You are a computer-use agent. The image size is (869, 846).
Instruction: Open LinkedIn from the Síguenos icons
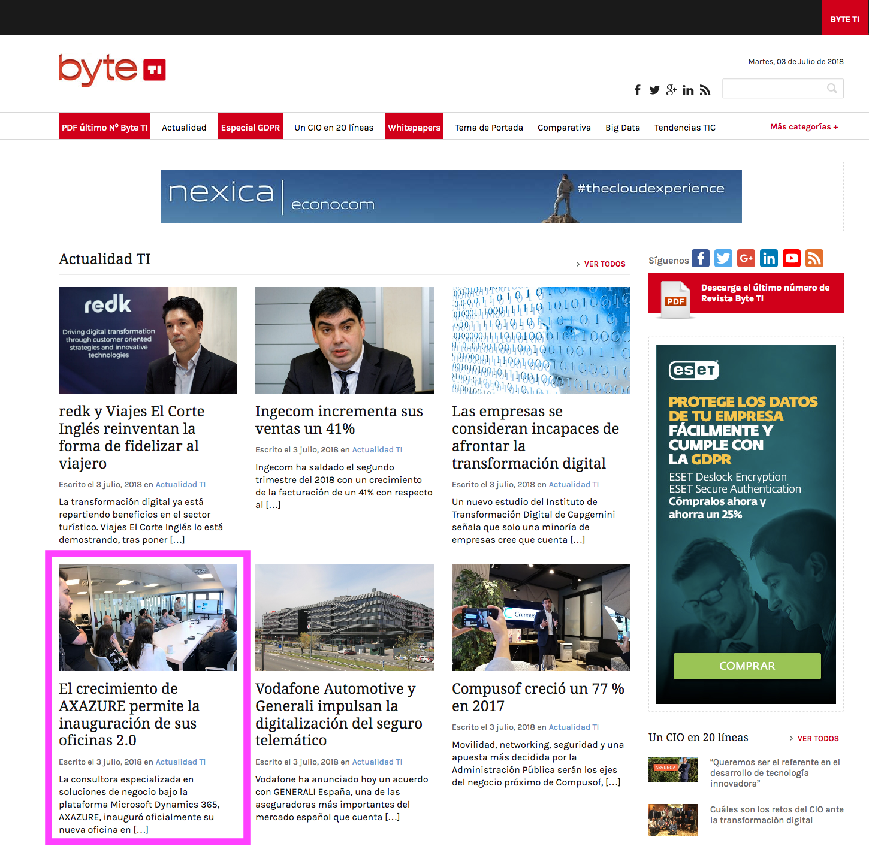coord(769,258)
